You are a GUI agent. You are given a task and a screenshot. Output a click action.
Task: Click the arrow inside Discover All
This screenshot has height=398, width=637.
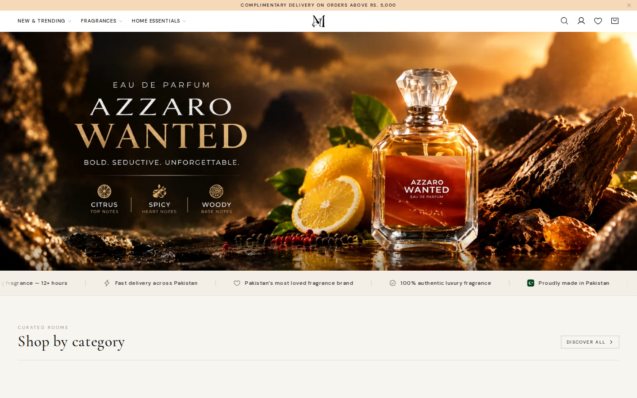click(611, 342)
